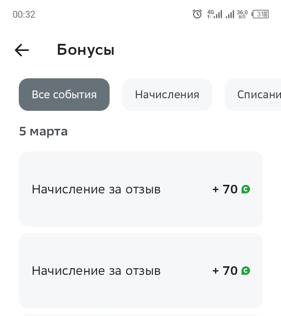Tap the 5 марта date header
Viewport: 281px width, 316px height.
pyautogui.click(x=43, y=132)
